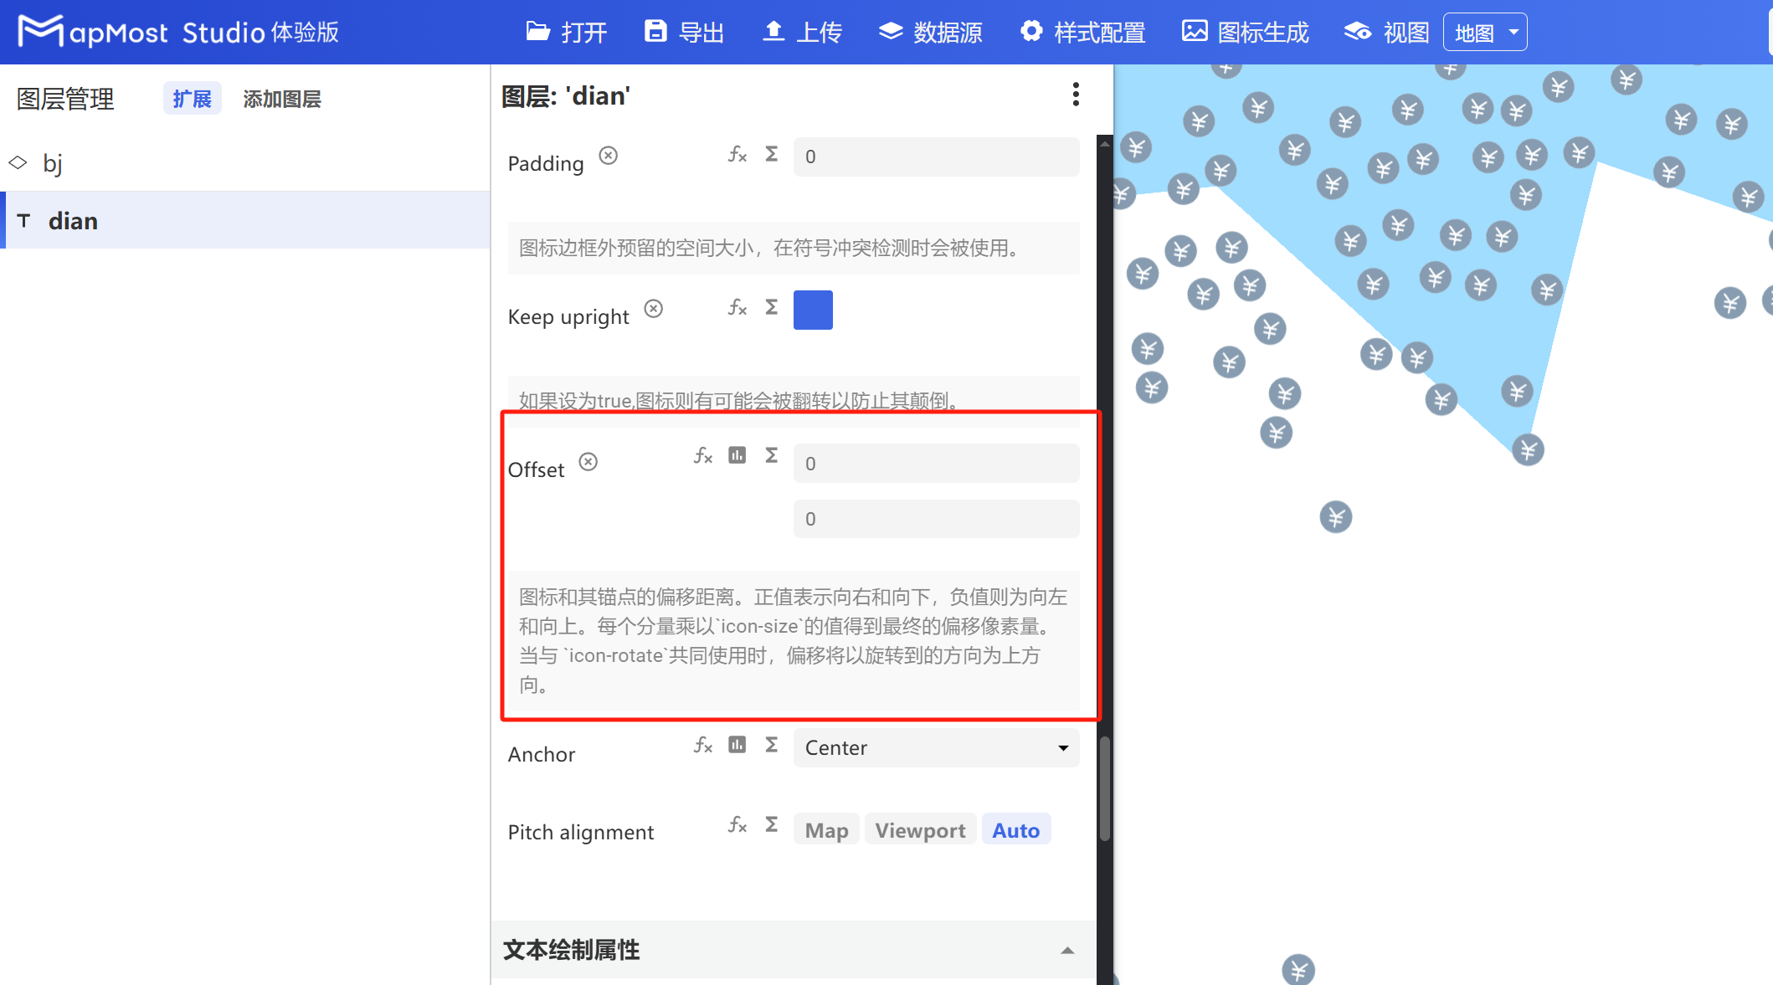
Task: Click the first Offset input field
Action: [935, 463]
